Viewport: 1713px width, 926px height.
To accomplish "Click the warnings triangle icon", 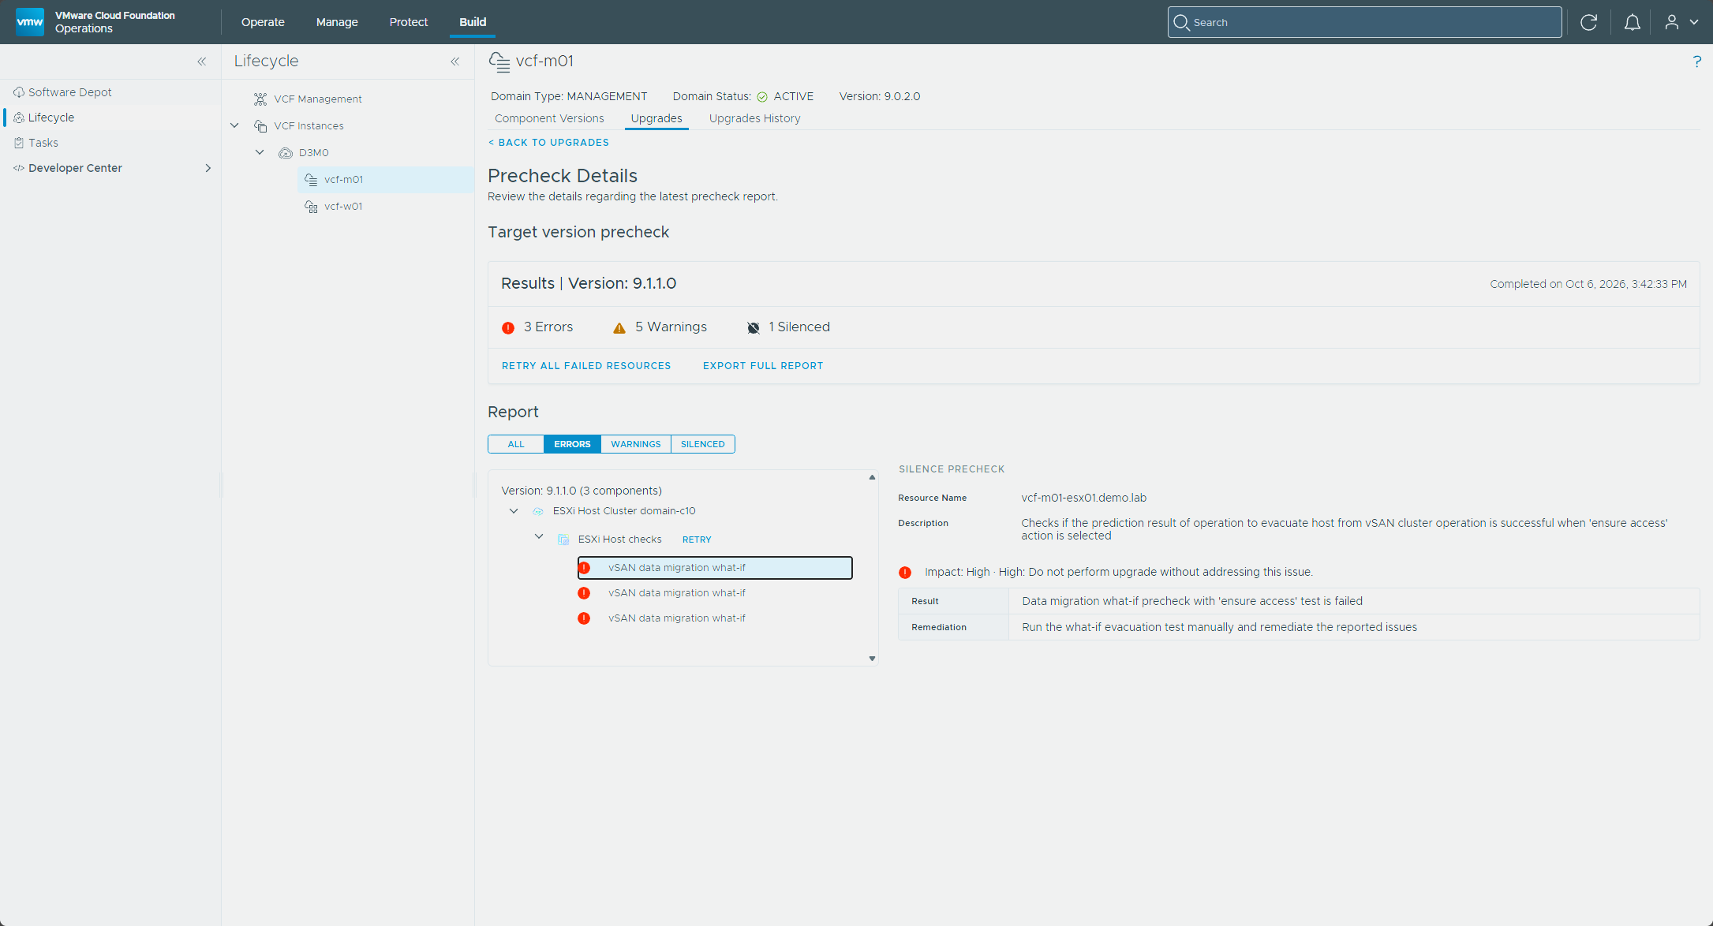I will pos(619,327).
